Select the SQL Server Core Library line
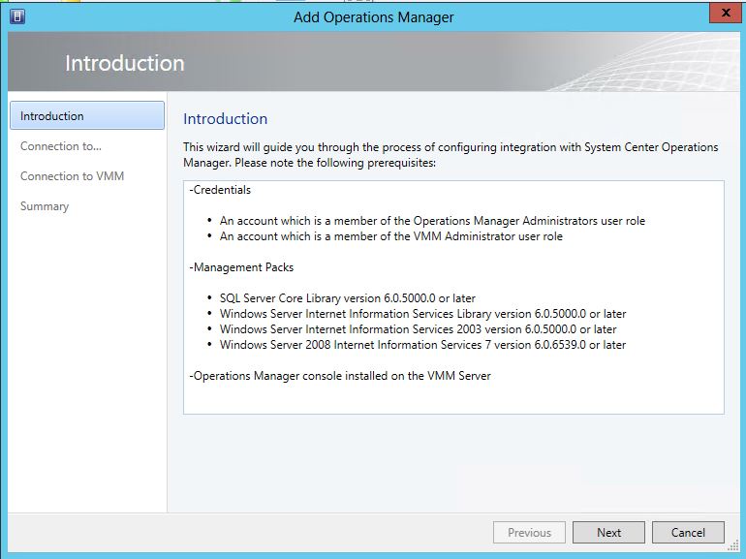The height and width of the screenshot is (559, 746). 347,298
